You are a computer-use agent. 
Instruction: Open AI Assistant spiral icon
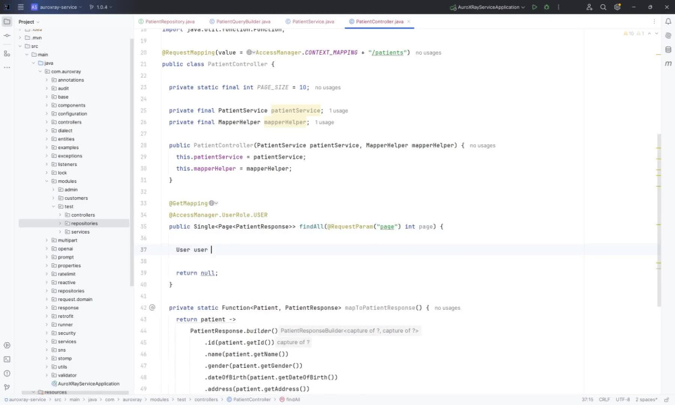[x=668, y=35]
